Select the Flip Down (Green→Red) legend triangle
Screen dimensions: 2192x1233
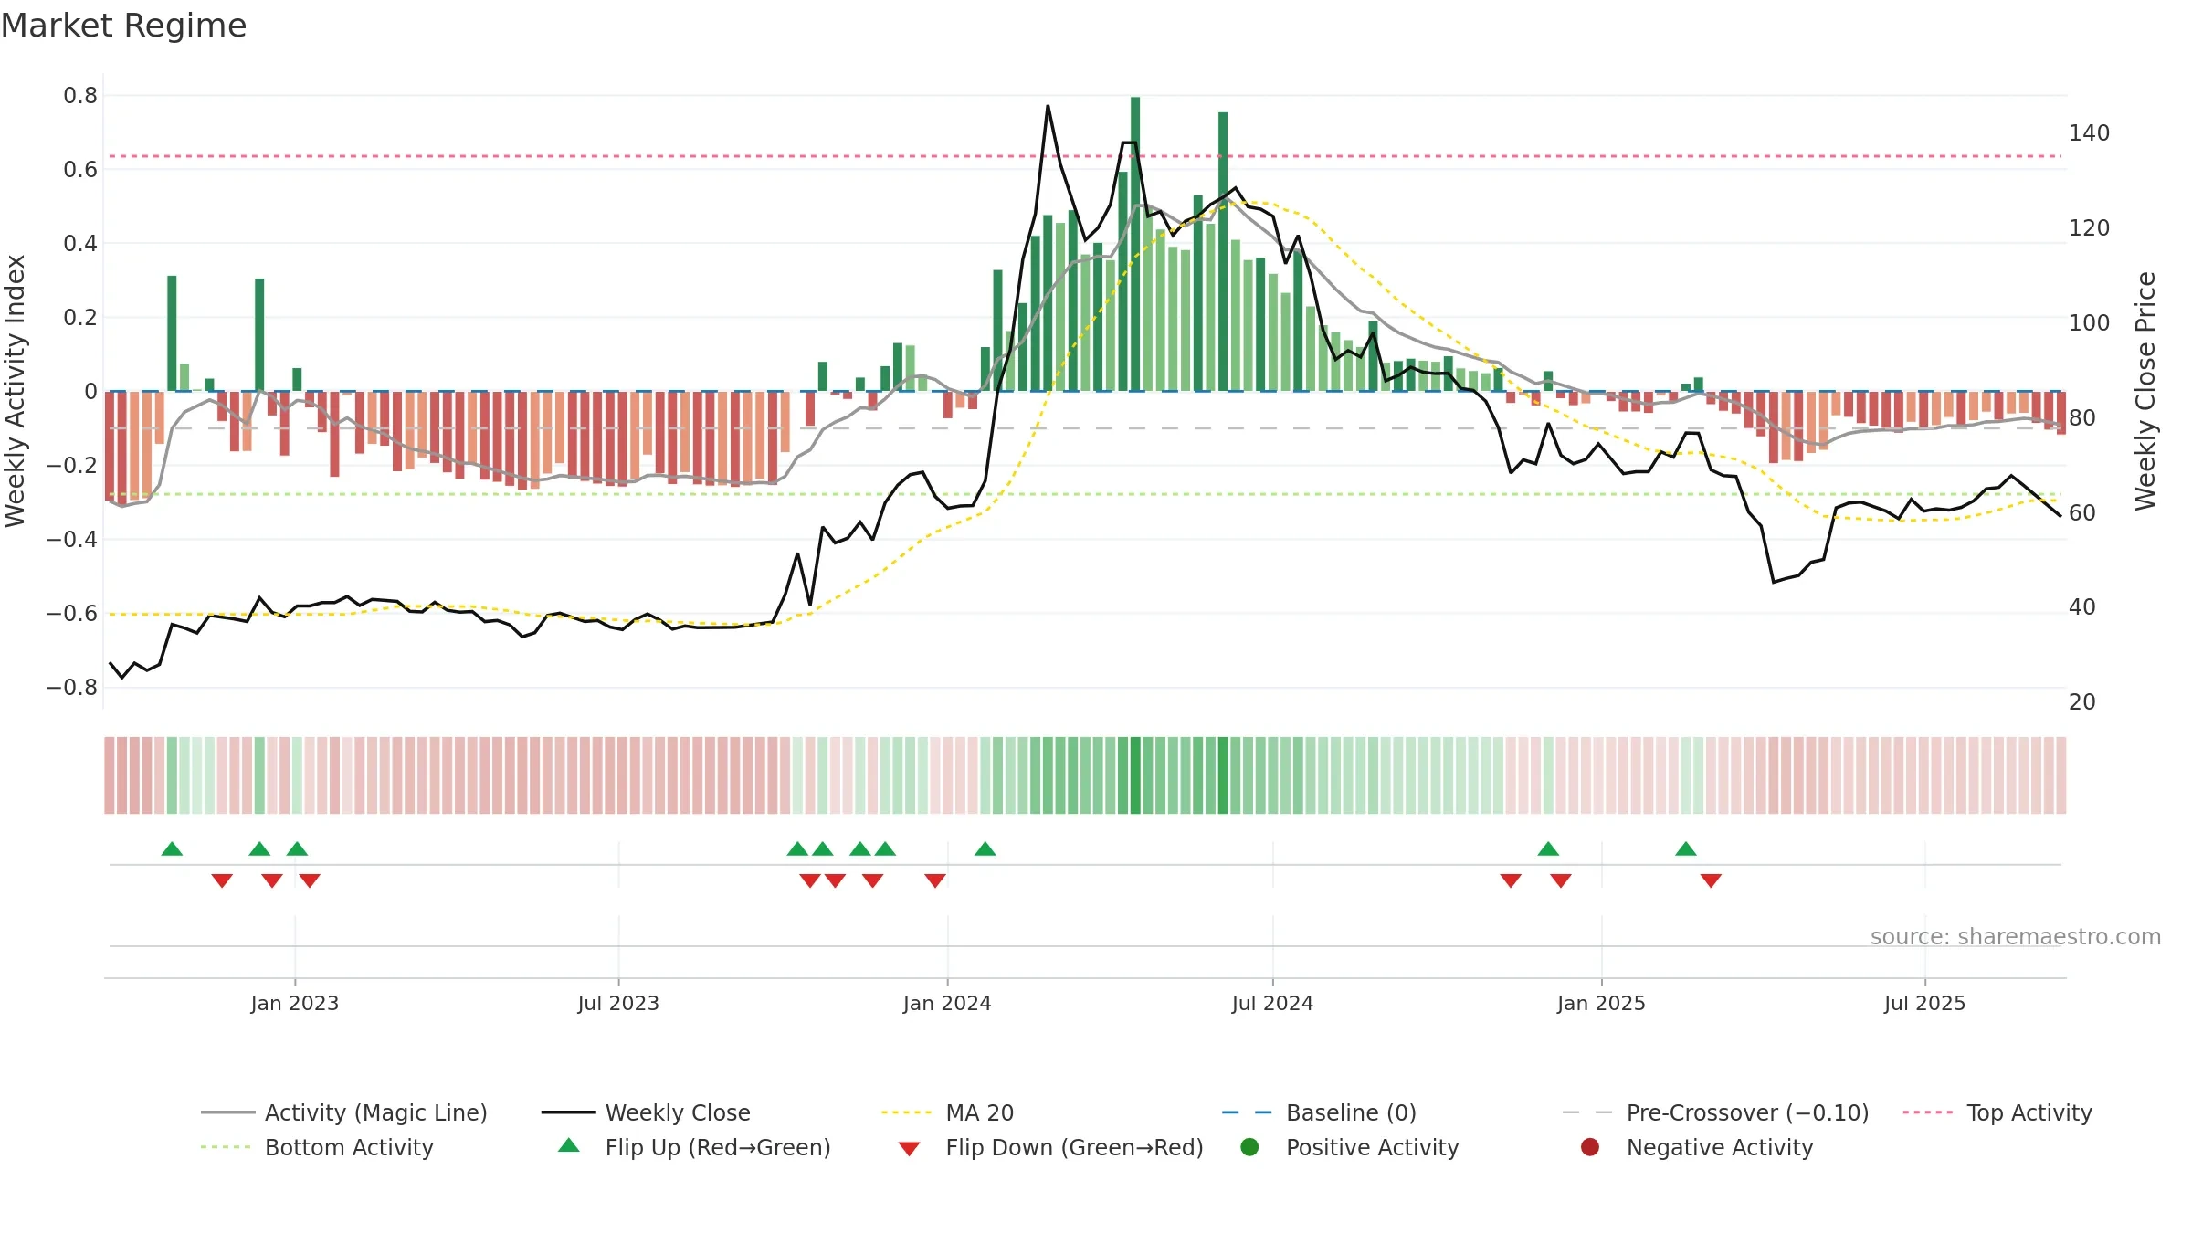[x=909, y=1148]
